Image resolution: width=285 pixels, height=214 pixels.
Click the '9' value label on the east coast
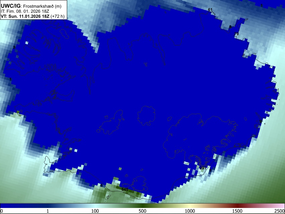click(261, 121)
